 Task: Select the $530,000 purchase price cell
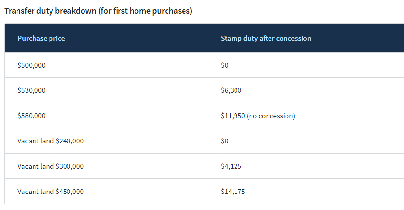click(x=31, y=90)
